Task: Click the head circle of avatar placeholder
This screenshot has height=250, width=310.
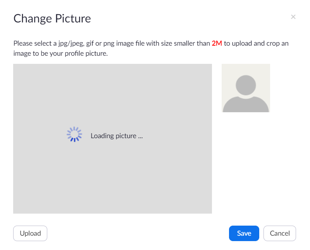Action: pos(246,85)
